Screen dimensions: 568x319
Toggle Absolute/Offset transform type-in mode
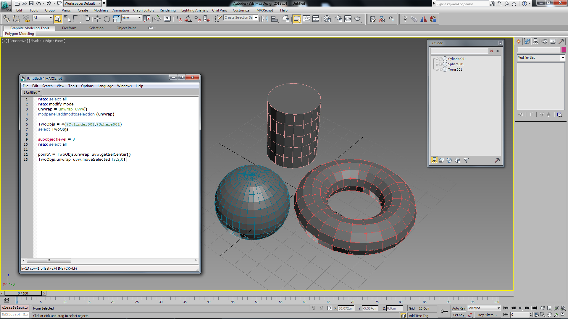point(330,308)
